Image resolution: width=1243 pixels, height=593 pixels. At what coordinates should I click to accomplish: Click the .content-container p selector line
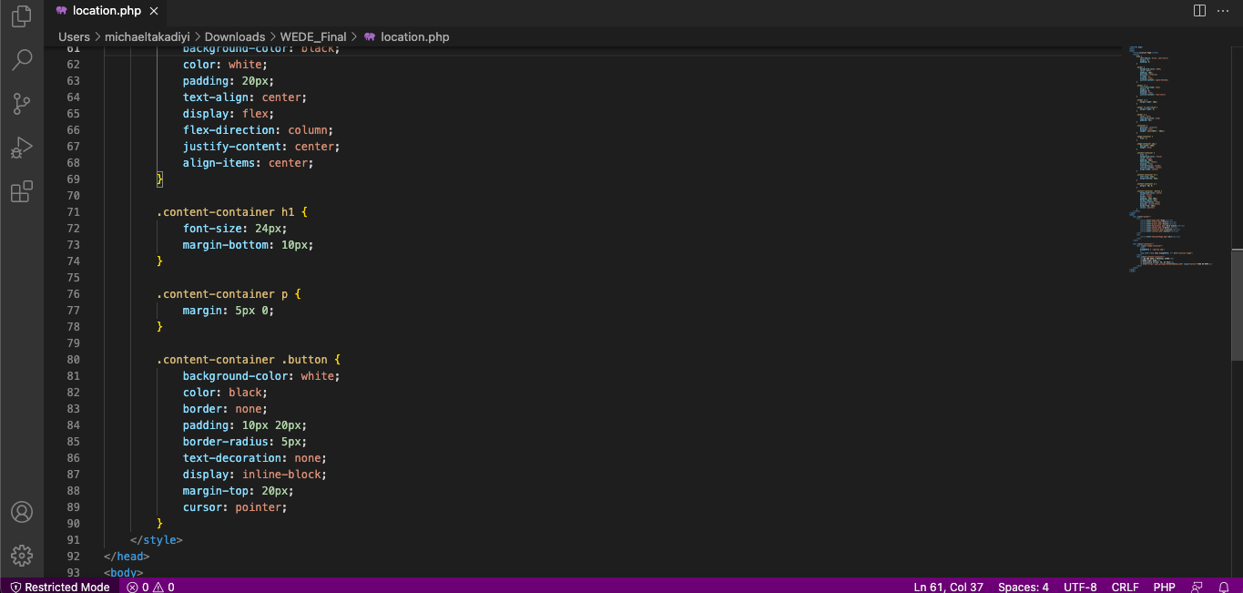[x=229, y=293]
